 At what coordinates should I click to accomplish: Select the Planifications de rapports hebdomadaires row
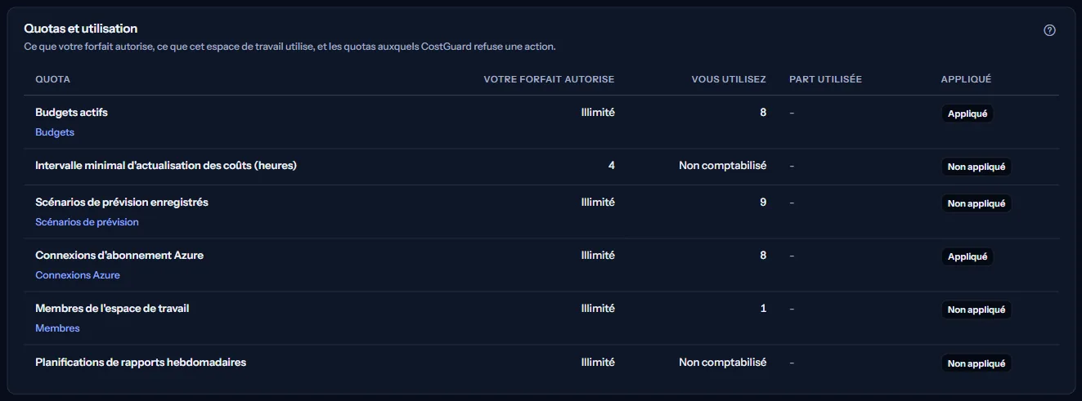[x=541, y=363]
